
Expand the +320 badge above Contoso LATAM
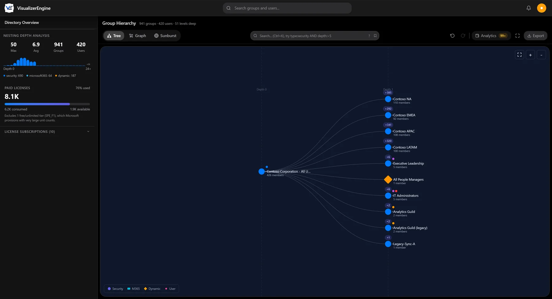[388, 141]
